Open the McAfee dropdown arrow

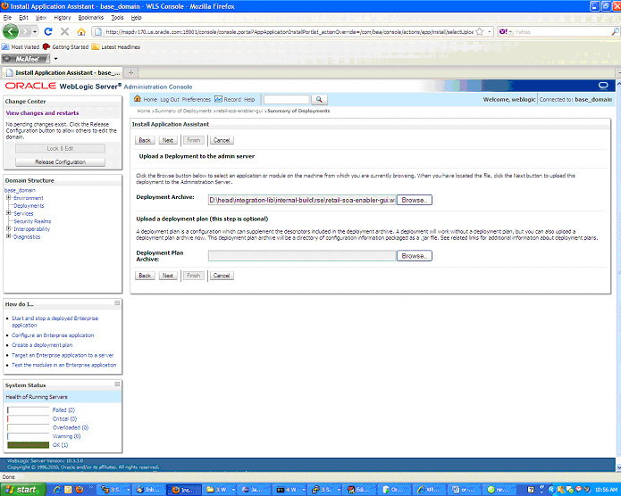[55, 59]
